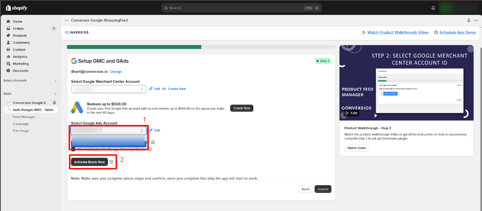Click the pin icon in app header
Viewport: 482px width, 211px height.
469,20
